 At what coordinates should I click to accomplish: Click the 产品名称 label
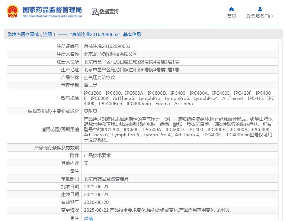(x=70, y=78)
